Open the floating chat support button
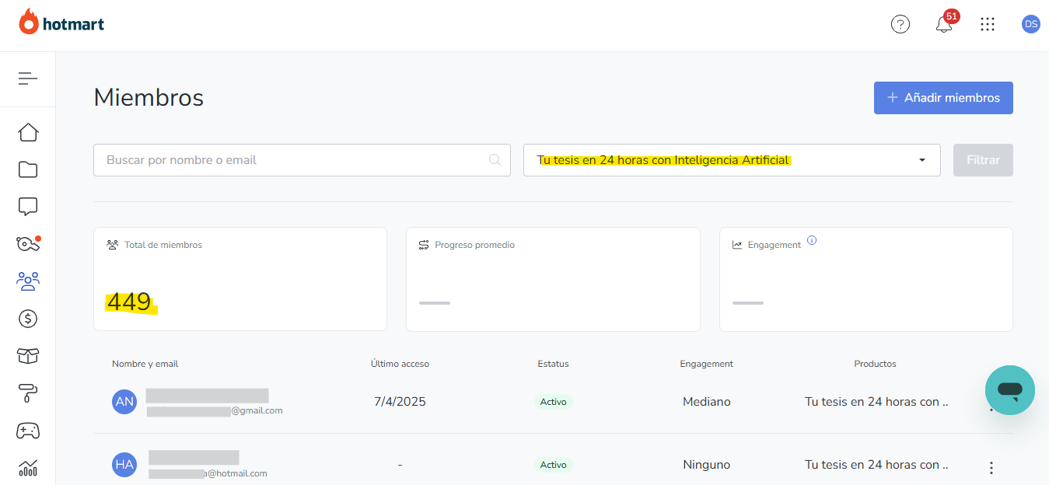This screenshot has width=1049, height=485. 1010,390
